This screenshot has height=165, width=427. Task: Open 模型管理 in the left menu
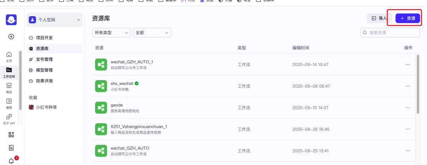[x=55, y=70]
